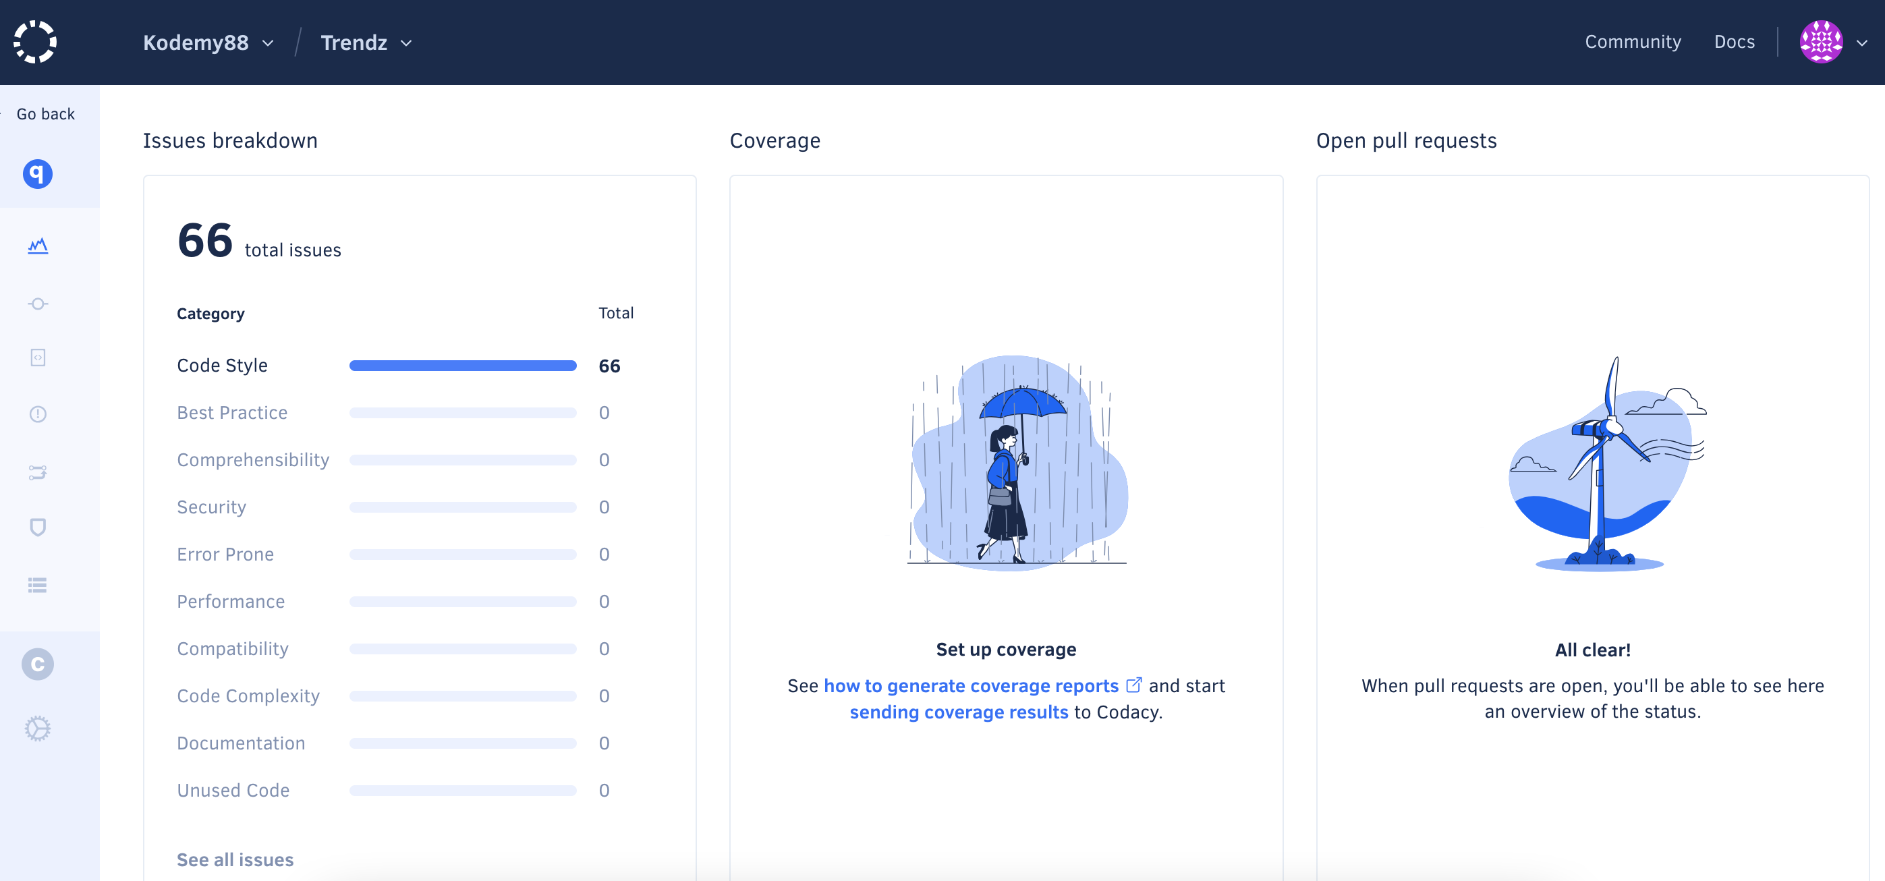Click the blue Quality 'q' product icon
Viewport: 1885px width, 881px height.
(x=38, y=173)
